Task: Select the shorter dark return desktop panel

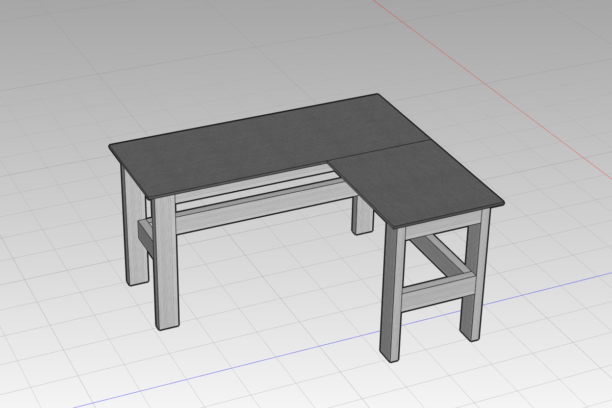Action: coord(416,182)
